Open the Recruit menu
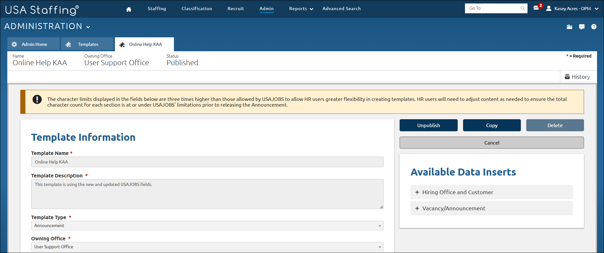The width and height of the screenshot is (604, 253). pyautogui.click(x=236, y=9)
